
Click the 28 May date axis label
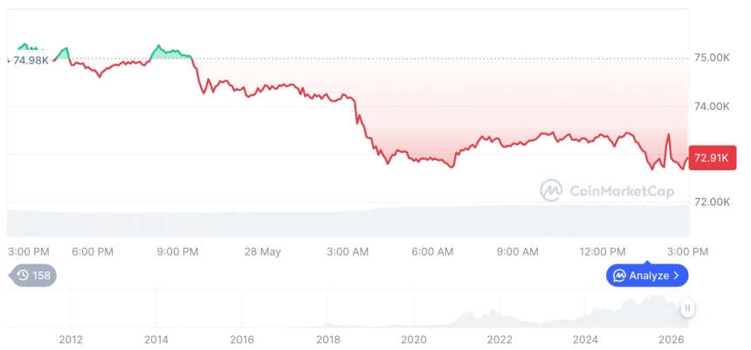(263, 251)
